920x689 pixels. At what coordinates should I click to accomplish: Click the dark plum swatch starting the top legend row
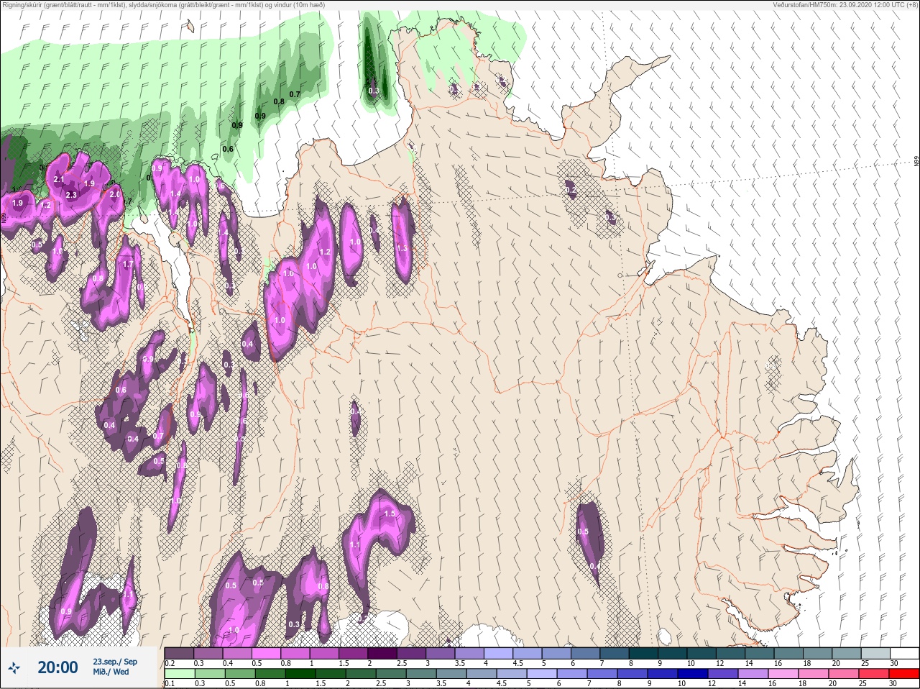[x=179, y=652]
